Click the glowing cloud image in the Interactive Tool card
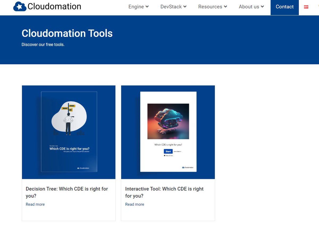The height and width of the screenshot is (236, 319). click(168, 121)
